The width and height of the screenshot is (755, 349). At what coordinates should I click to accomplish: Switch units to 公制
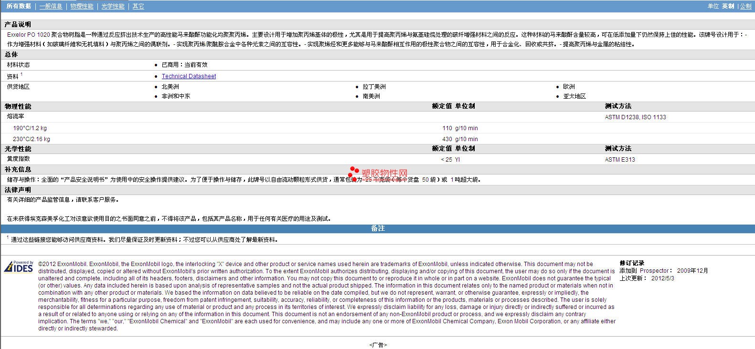click(745, 6)
